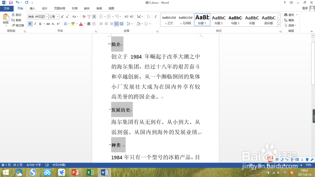The width and height of the screenshot is (315, 177).
Task: Switch to Review (审阅) tab
Action: point(99,9)
